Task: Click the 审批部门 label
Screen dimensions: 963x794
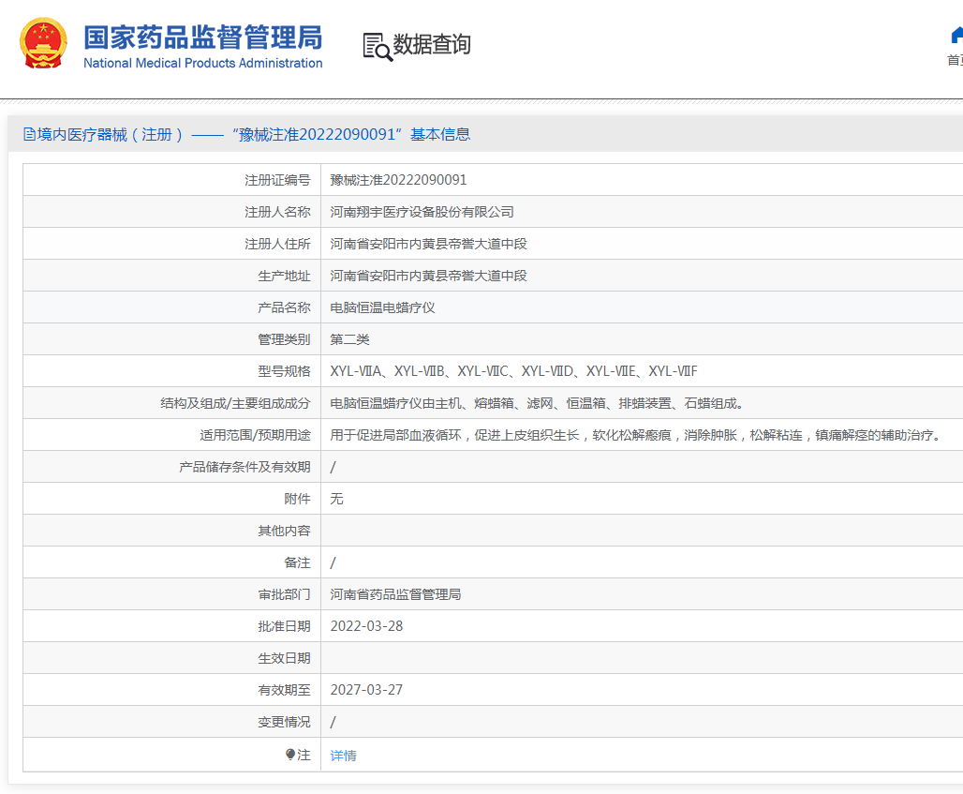Action: (x=285, y=594)
